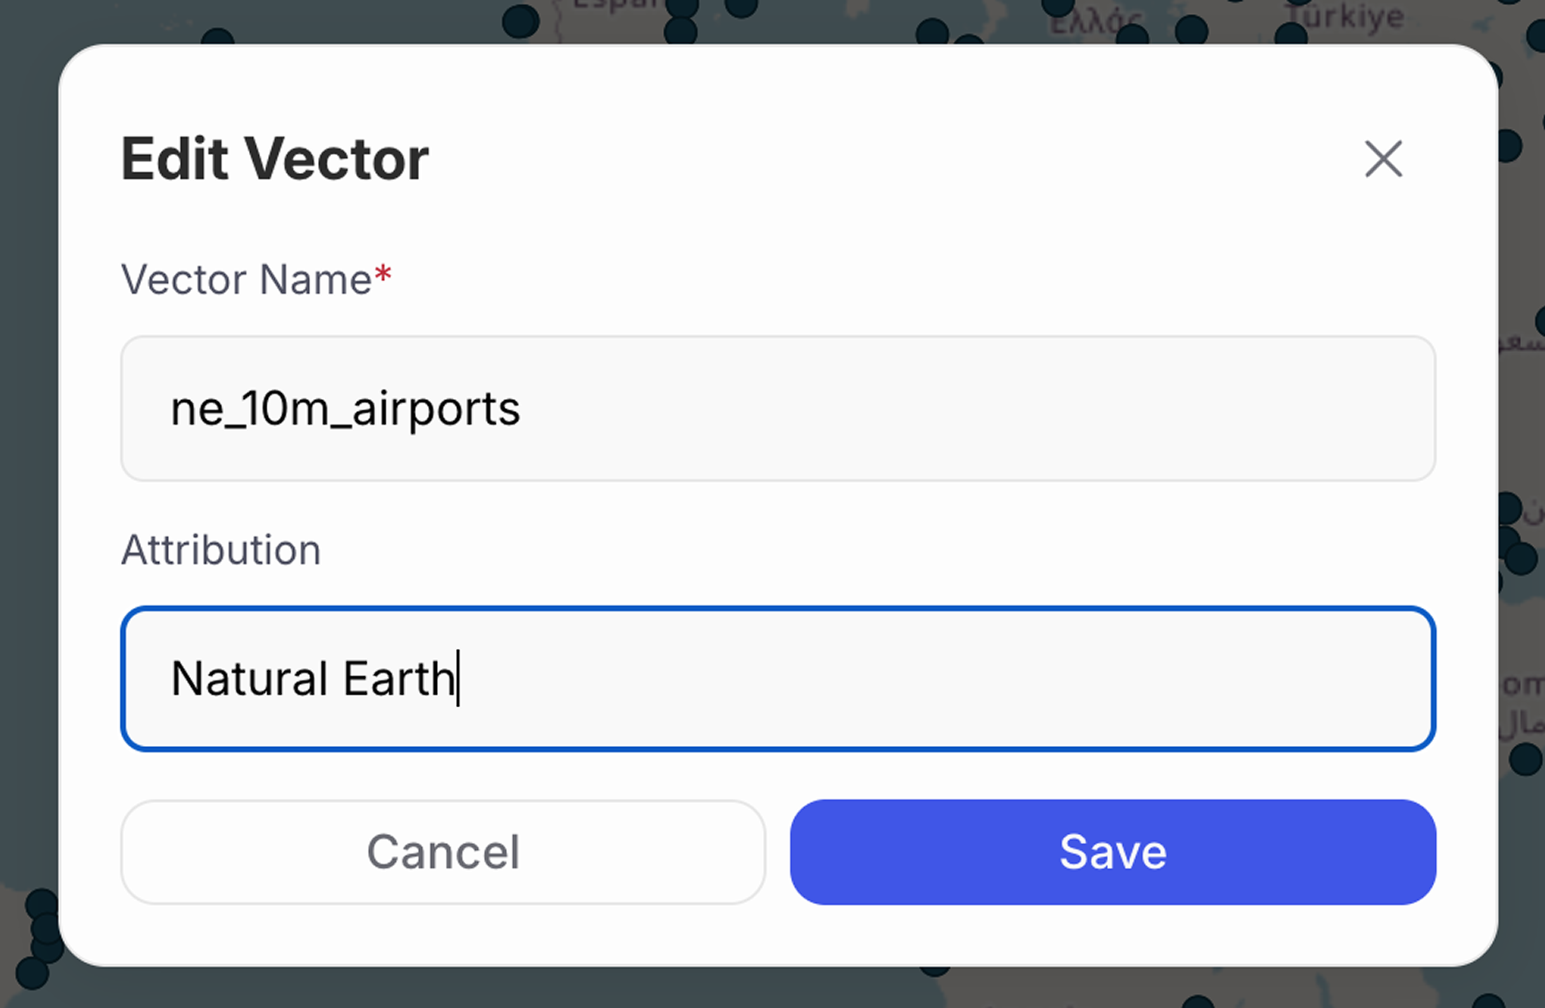Select the ne_10m_airports name text
Screen dimensions: 1545x1008
345,408
